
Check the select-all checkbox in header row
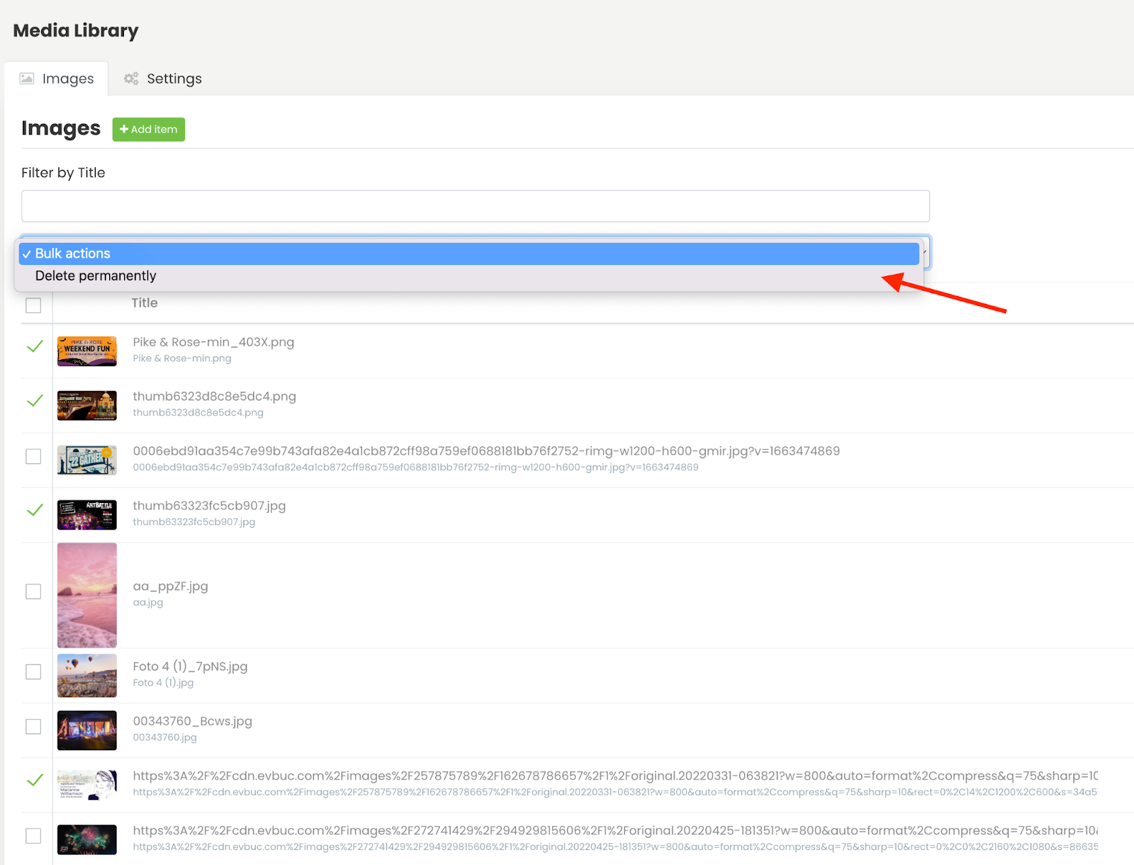click(33, 305)
